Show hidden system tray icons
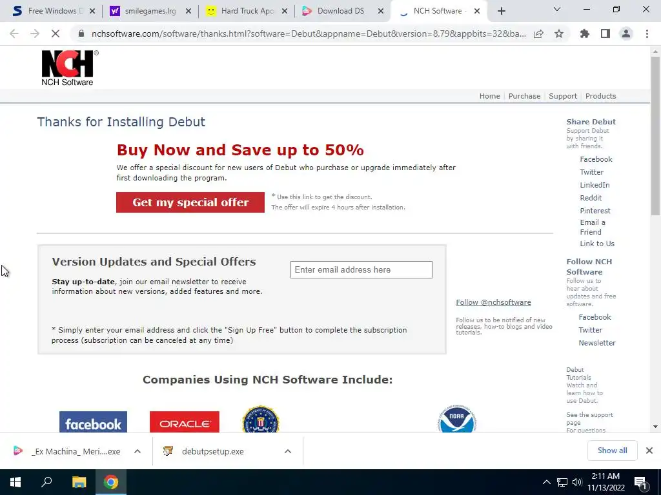The image size is (661, 495). 546,482
